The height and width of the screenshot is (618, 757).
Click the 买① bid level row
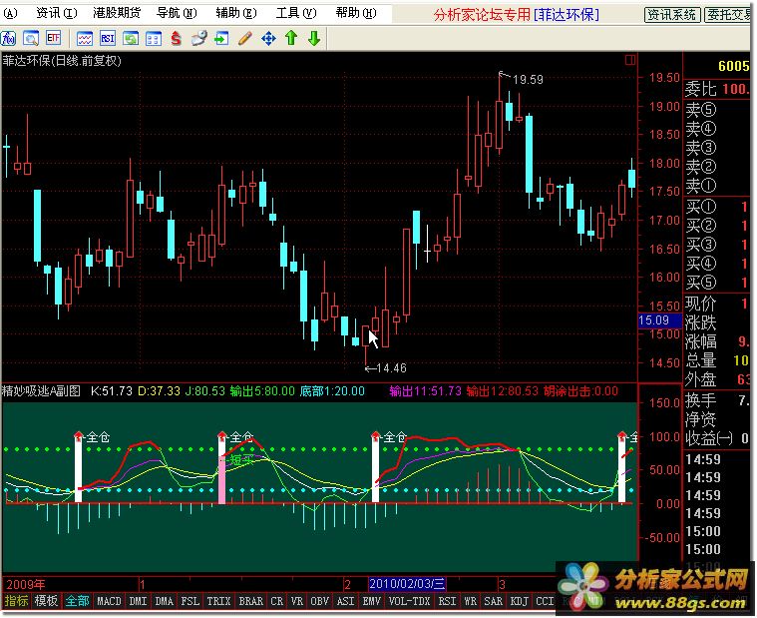pos(716,207)
